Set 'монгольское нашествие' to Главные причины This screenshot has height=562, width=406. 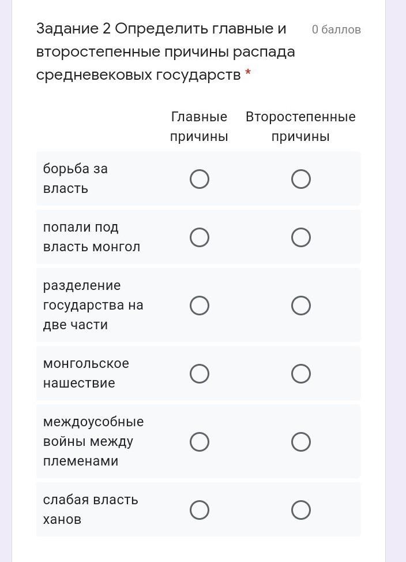[x=200, y=374]
